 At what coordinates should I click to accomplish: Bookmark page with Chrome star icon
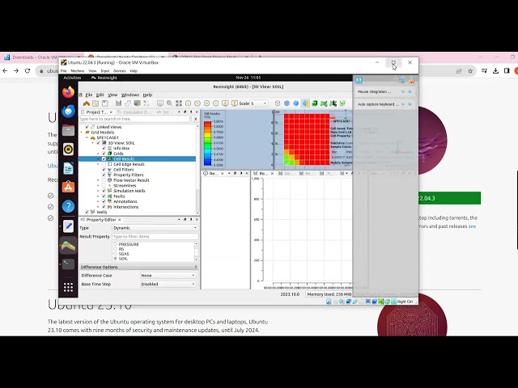coord(470,70)
